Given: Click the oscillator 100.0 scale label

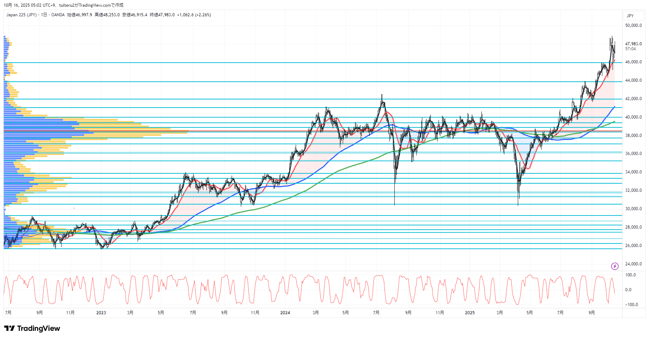Looking at the screenshot, I should coord(630,275).
